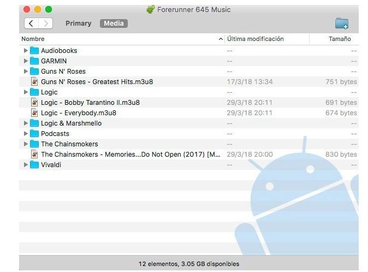Screen dimensions: 368x272
Task: Select Logic - Everybody.m3u8 file
Action: click(79, 113)
